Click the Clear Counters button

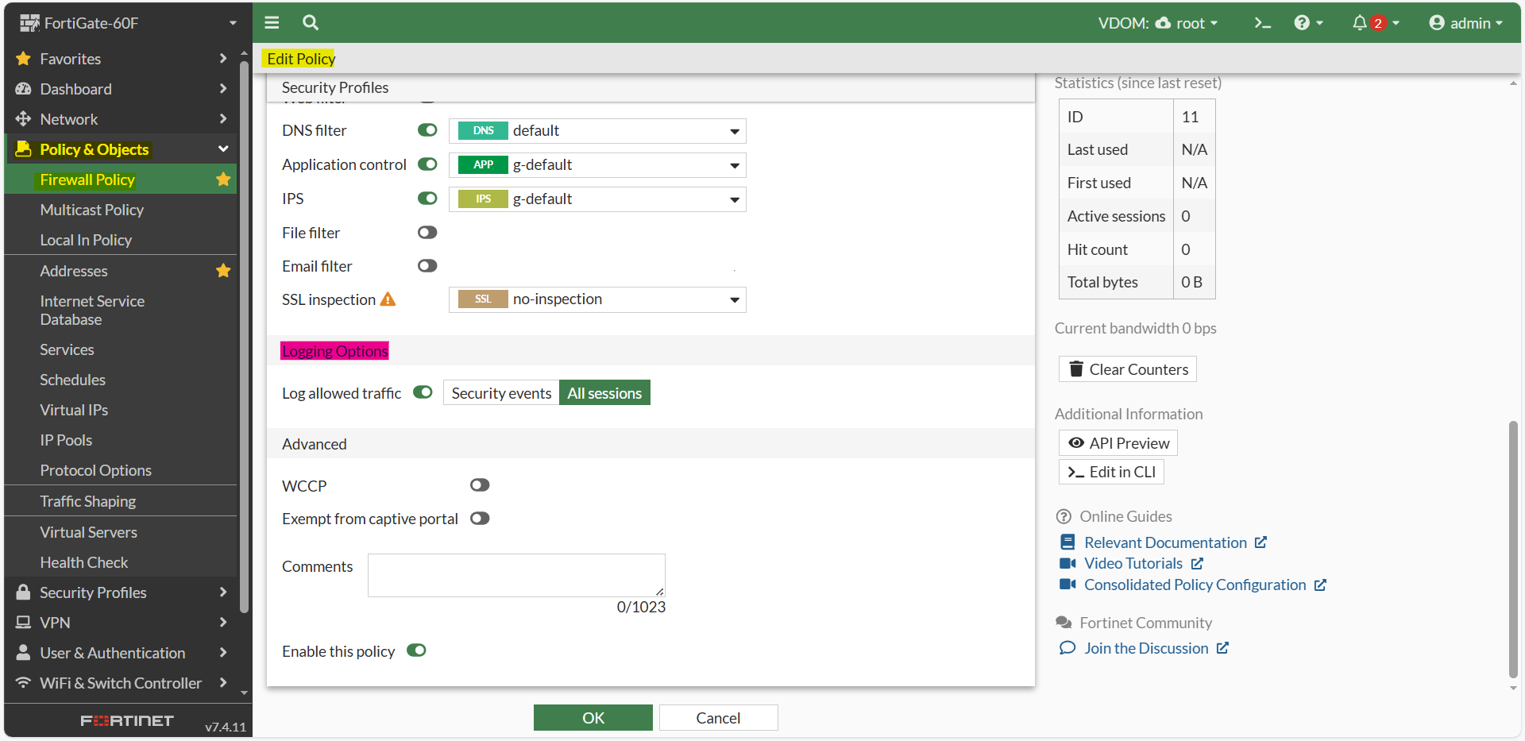click(x=1128, y=369)
